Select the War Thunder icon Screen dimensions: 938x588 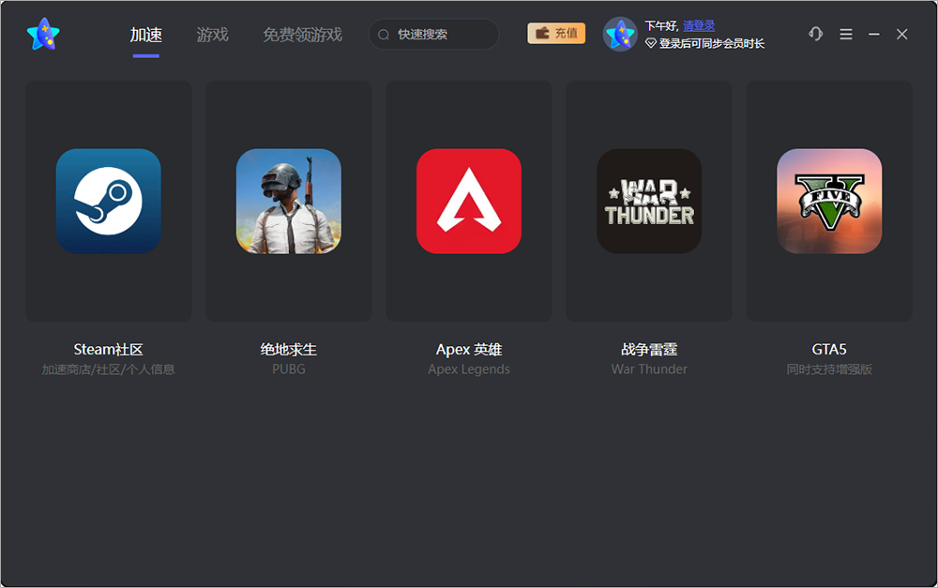point(649,201)
